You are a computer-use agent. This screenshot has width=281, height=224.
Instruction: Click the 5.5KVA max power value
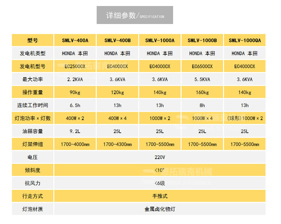(202, 80)
